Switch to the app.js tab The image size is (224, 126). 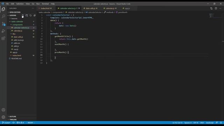point(127,8)
